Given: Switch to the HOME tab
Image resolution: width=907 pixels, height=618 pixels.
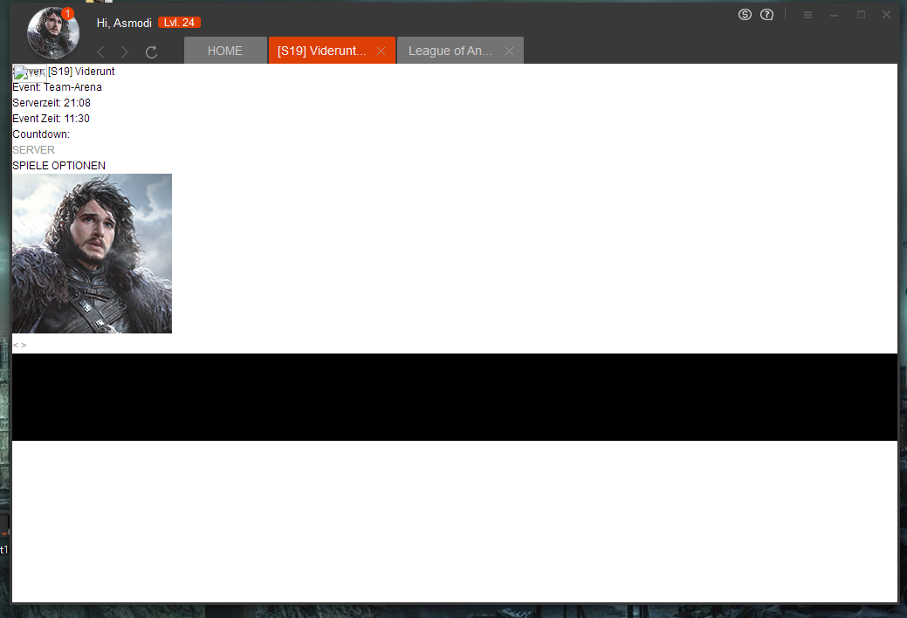Looking at the screenshot, I should (x=225, y=51).
